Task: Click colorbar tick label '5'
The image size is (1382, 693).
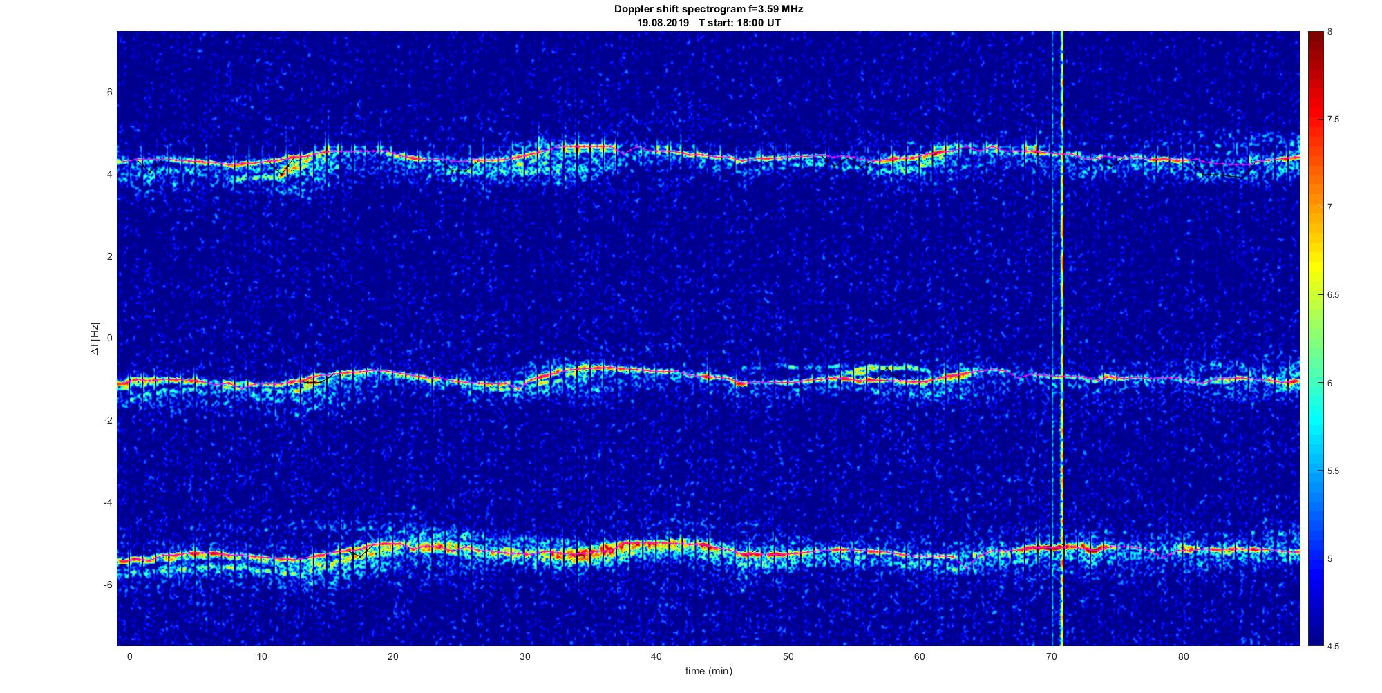Action: coord(1330,558)
